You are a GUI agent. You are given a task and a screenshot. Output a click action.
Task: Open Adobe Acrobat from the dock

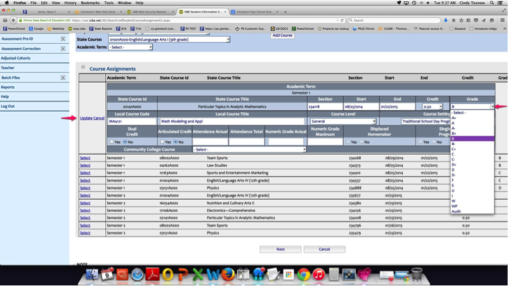[x=153, y=275]
